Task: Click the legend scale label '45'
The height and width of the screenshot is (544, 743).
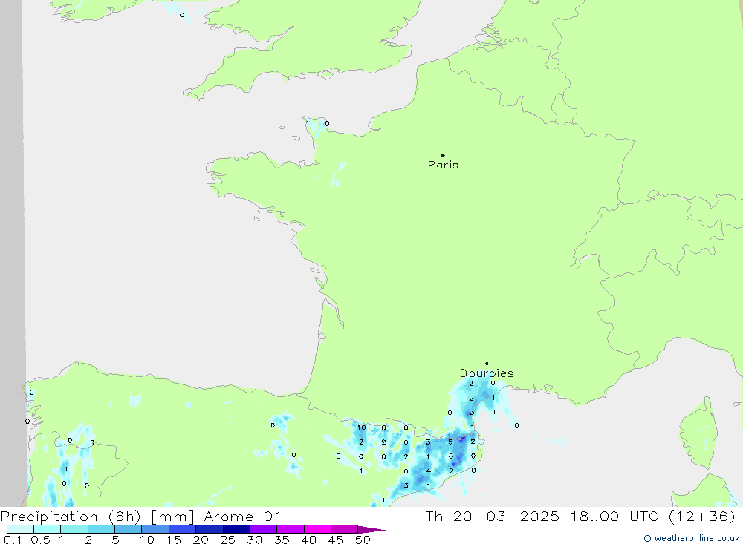Action: [x=336, y=540]
